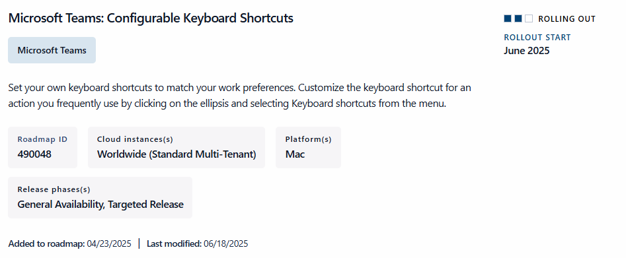Viewport: 626px width, 258px height.
Task: Click the Cloud instances(s) label
Action: pyautogui.click(x=135, y=139)
